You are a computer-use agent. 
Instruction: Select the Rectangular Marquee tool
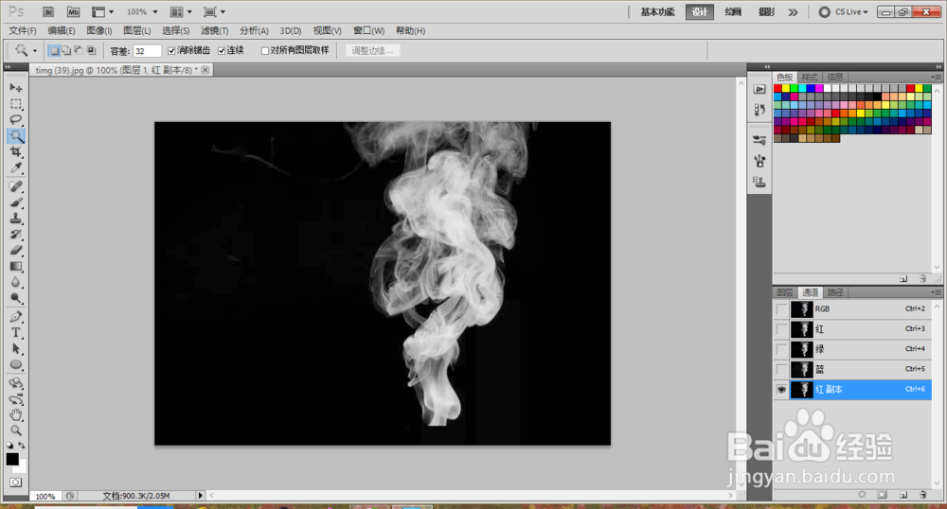(16, 104)
